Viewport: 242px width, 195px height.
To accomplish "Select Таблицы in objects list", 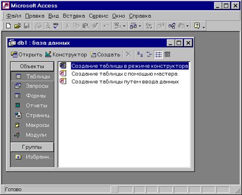I will click(32, 76).
